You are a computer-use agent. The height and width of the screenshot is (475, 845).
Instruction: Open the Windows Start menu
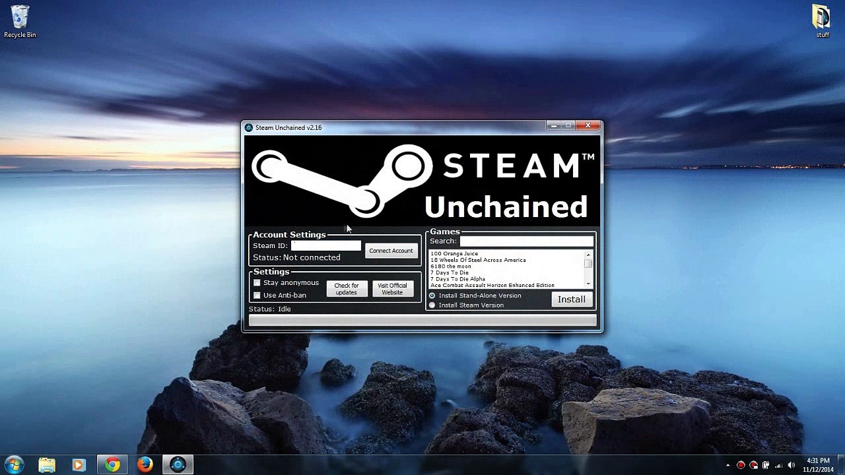pyautogui.click(x=14, y=465)
